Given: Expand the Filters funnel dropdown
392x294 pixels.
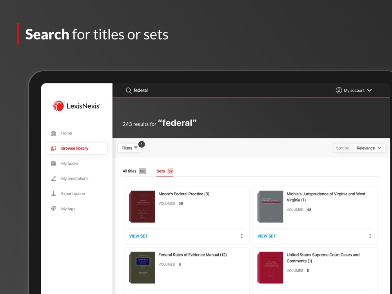Looking at the screenshot, I should pos(136,148).
